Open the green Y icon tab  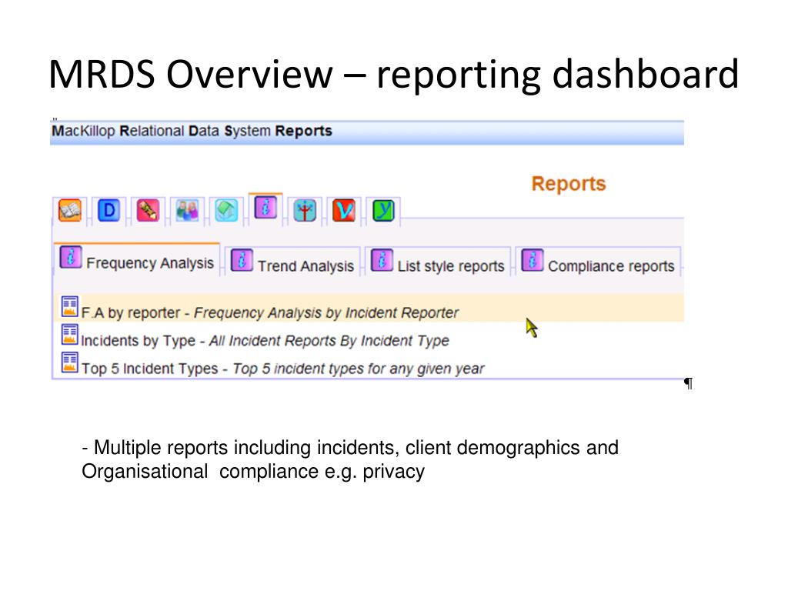pyautogui.click(x=383, y=210)
